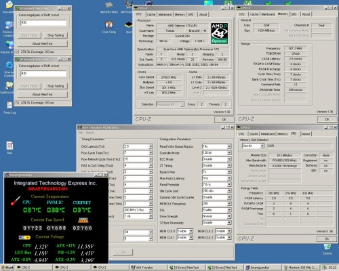Click the Core Speed value in CPU-Z

(169, 77)
